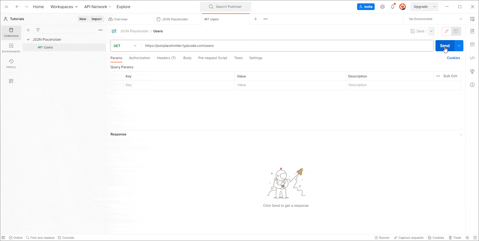Viewport: 479px width, 241px height.
Task: Select the GET Users request in the tree
Action: [x=64, y=47]
